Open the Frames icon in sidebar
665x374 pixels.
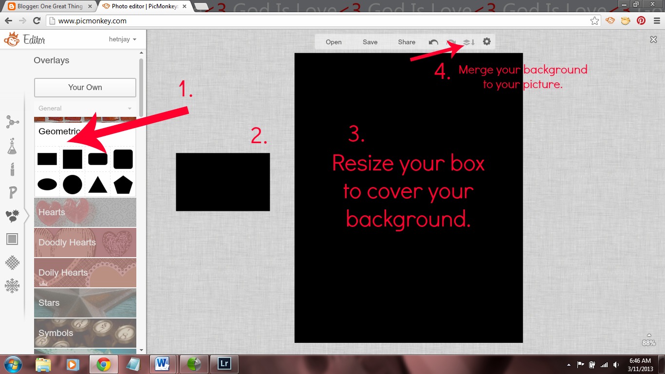click(x=12, y=239)
